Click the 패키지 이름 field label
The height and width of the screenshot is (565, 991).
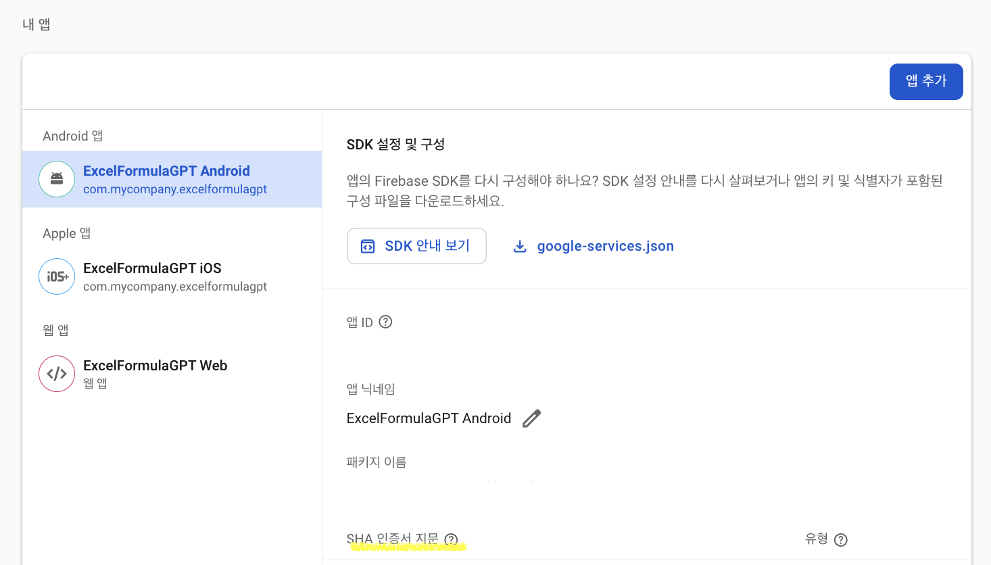click(x=377, y=462)
